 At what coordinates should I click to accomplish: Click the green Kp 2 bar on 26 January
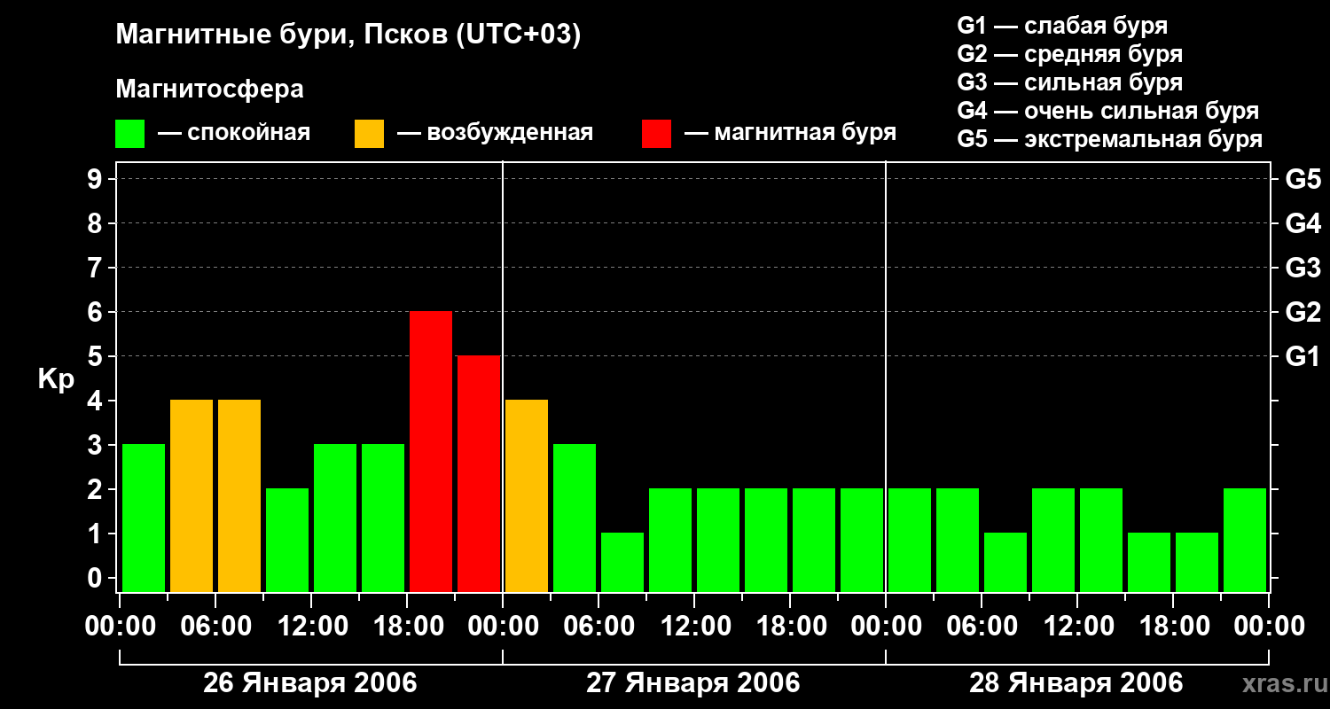point(287,540)
